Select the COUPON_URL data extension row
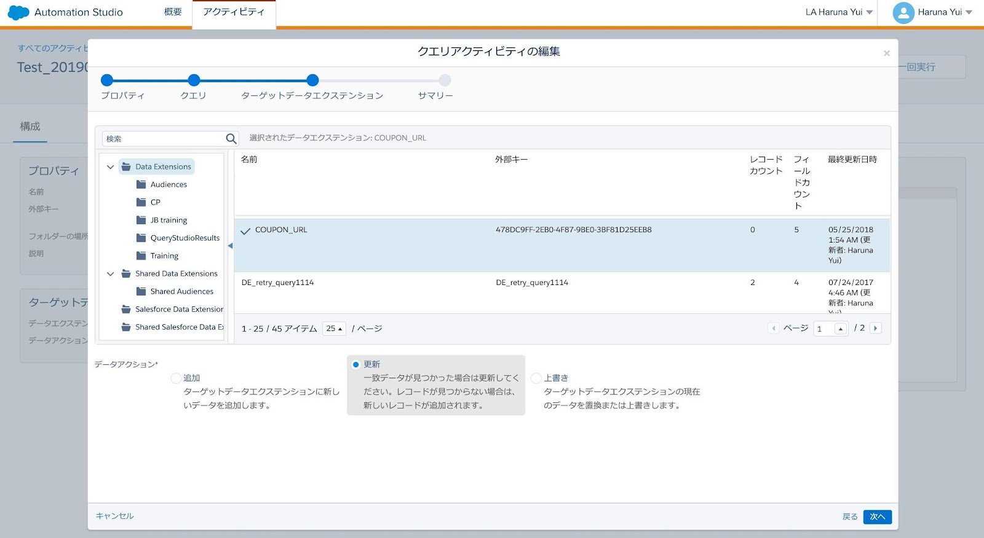The image size is (984, 538). coord(562,245)
